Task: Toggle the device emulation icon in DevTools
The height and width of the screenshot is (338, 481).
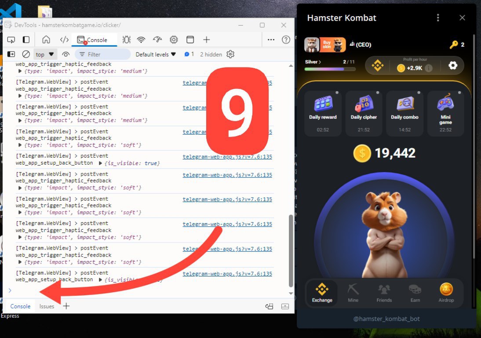Action: click(x=26, y=40)
